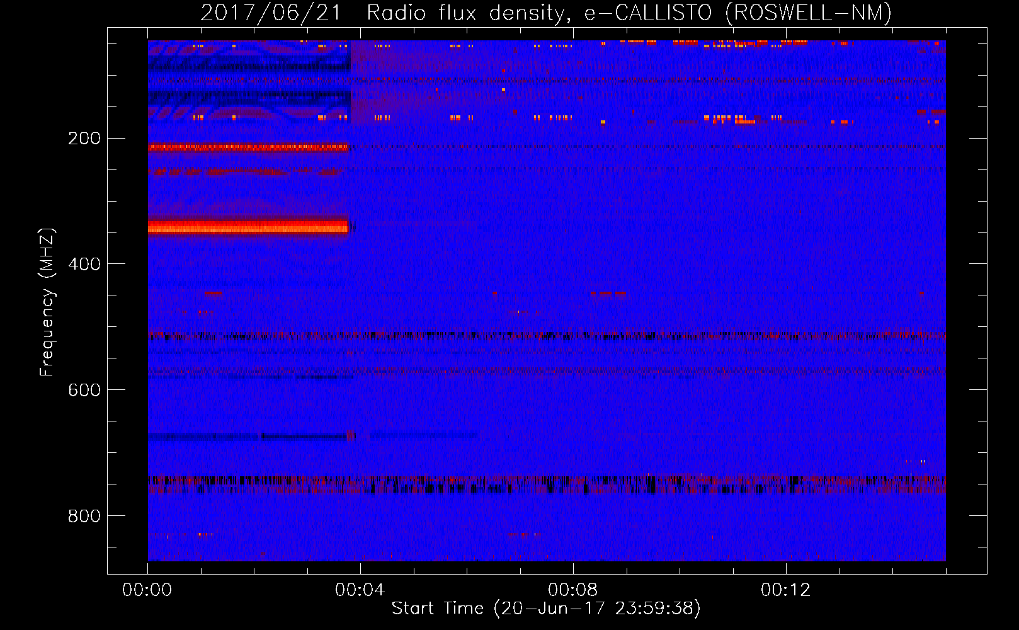This screenshot has height=630, width=1019.
Task: Click the bright red band near 350 MHz
Action: coord(248,226)
